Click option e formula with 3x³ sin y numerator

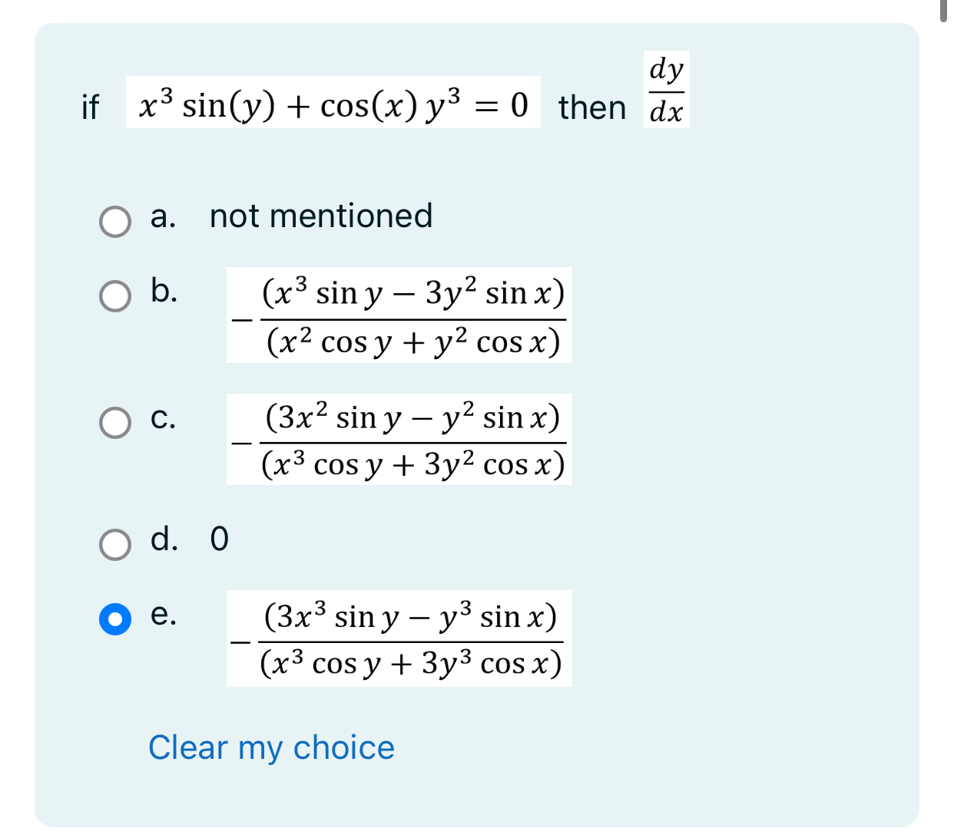(399, 638)
